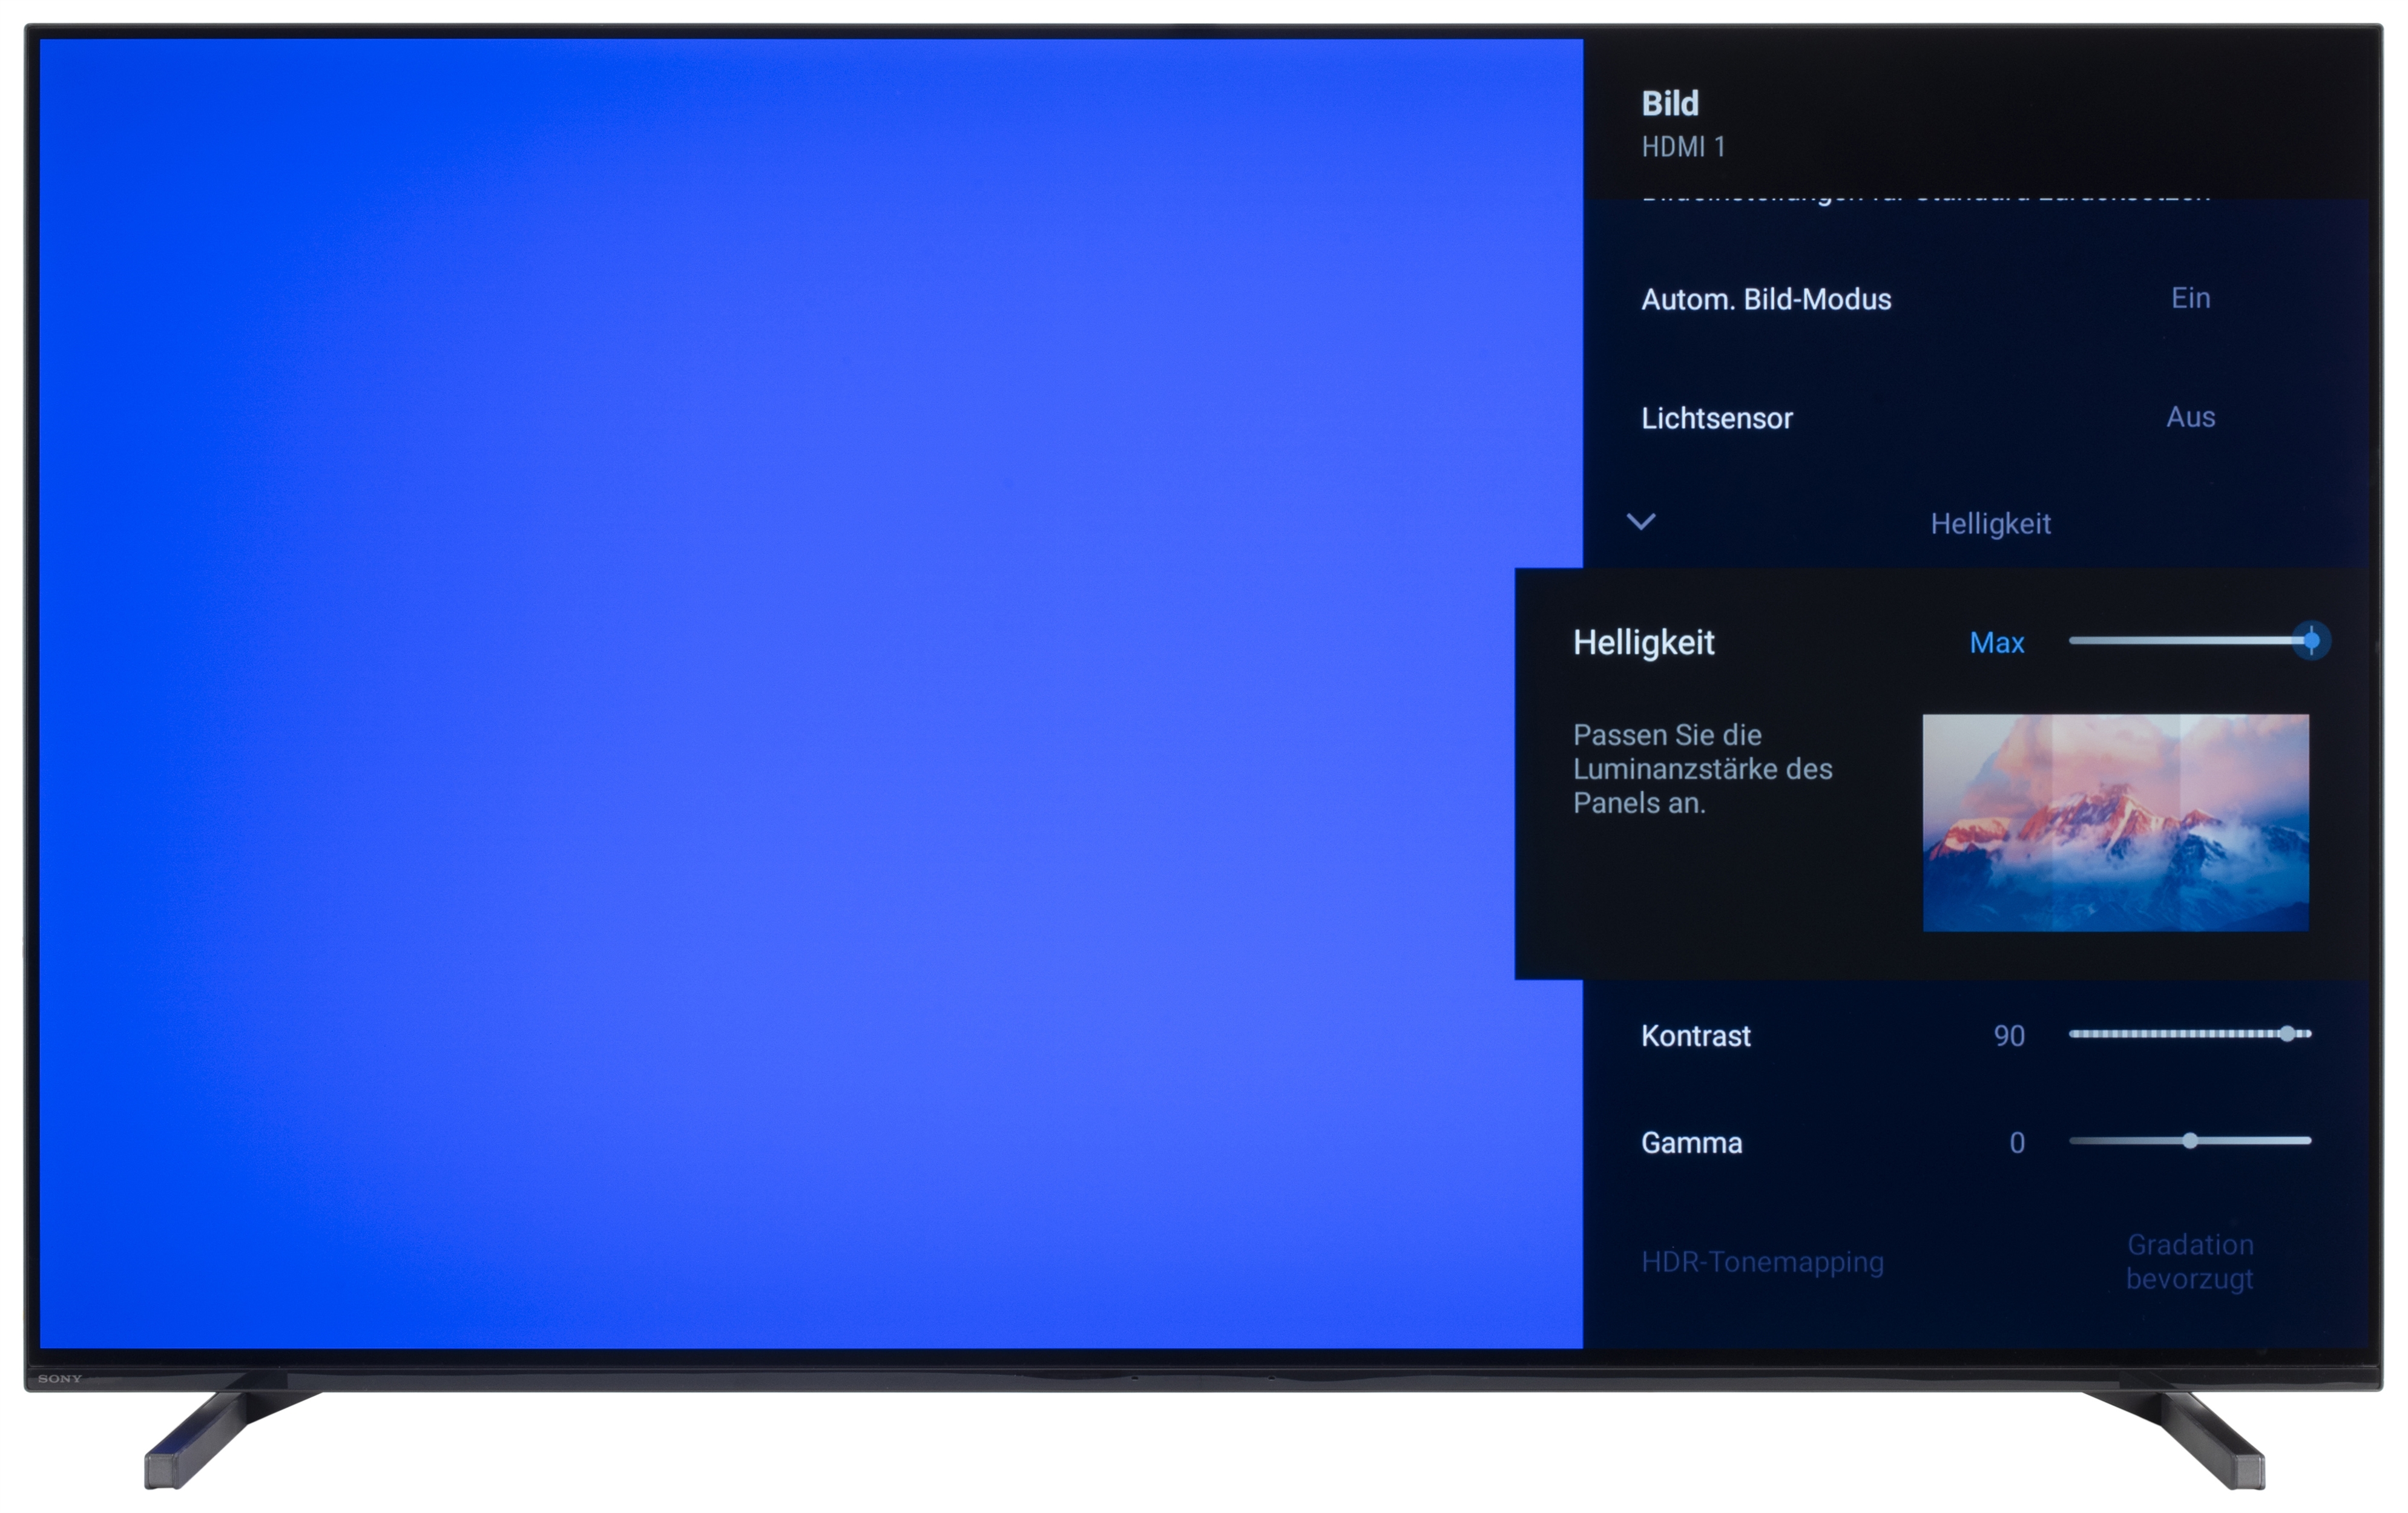Collapse the chevron beside Helligkeit section header
The width and height of the screenshot is (2408, 1513).
click(1641, 521)
